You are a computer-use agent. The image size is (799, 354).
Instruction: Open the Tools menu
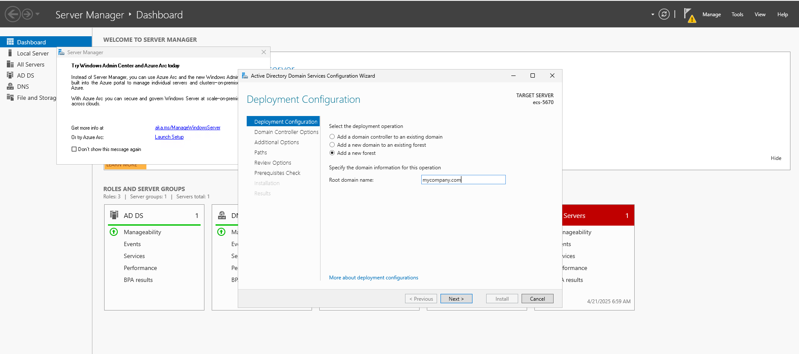coord(737,15)
